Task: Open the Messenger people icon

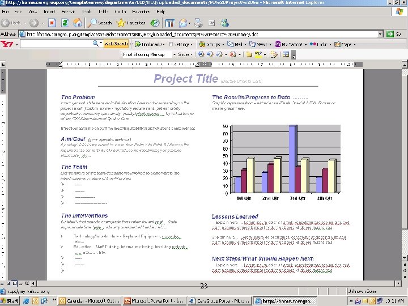Action: click(224, 23)
